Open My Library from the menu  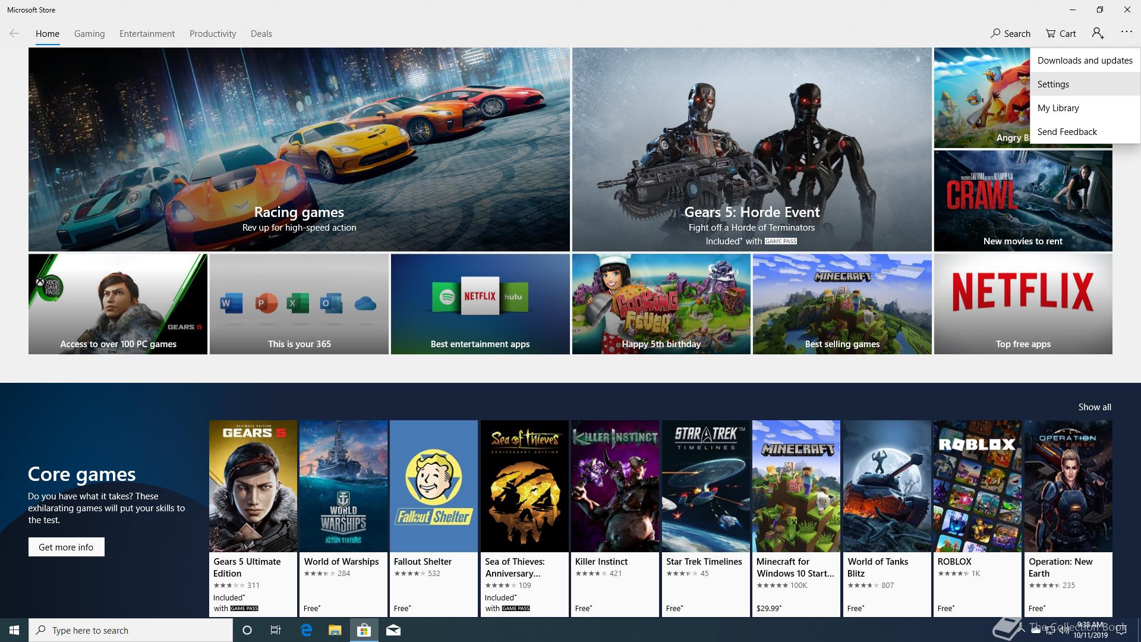(1085, 108)
